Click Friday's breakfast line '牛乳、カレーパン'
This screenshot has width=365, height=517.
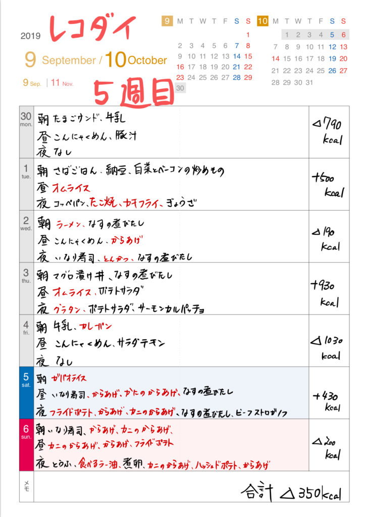tap(82, 327)
